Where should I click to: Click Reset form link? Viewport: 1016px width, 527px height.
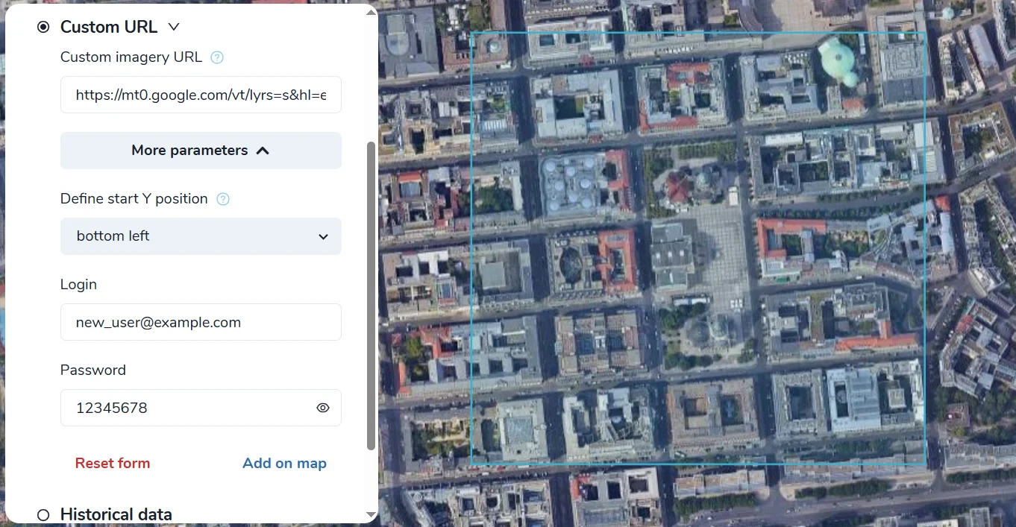point(113,463)
